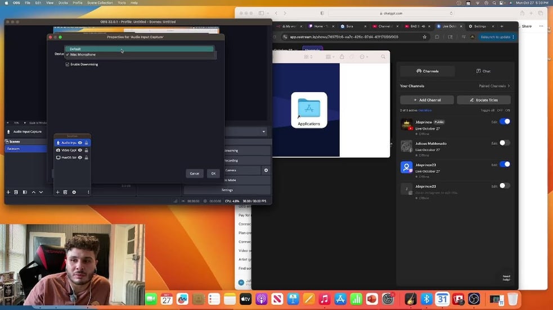Open the scene filters icon
Screen dimensions: 553x310
click(25, 192)
